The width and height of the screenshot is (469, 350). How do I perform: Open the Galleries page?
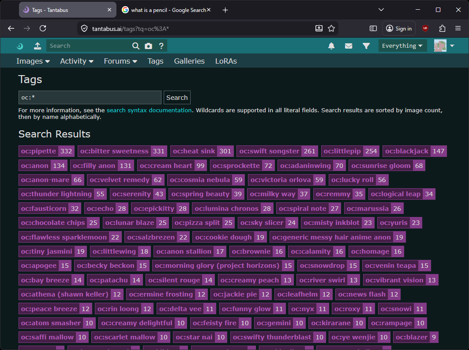click(x=189, y=61)
